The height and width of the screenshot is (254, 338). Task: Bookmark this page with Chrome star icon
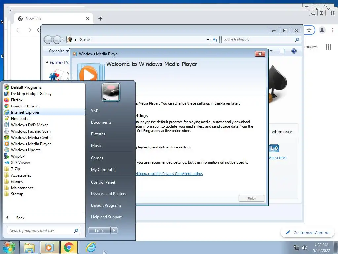coord(309,30)
